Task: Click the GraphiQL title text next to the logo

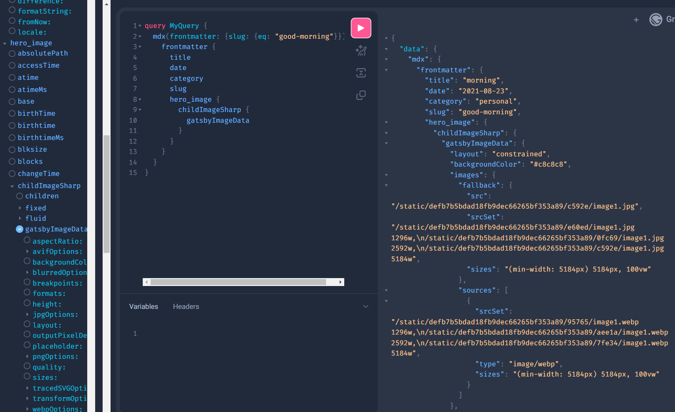Action: [x=672, y=20]
